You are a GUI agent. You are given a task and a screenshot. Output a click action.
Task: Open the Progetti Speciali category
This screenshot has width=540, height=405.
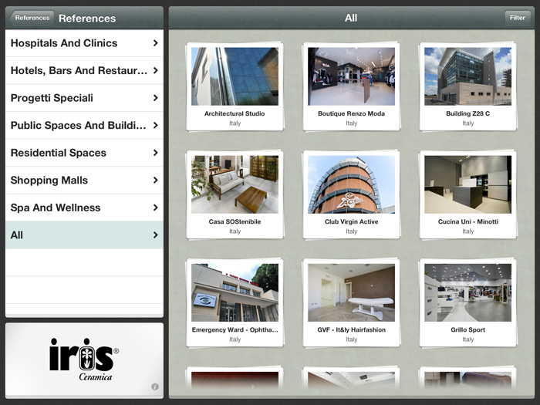[x=84, y=98]
